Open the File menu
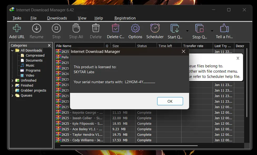Image resolution: width=257 pixels, height=155 pixels. pos(33,18)
